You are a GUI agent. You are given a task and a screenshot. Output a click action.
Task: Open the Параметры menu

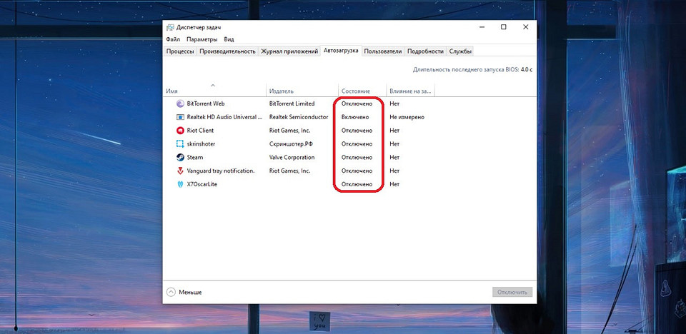(x=202, y=39)
